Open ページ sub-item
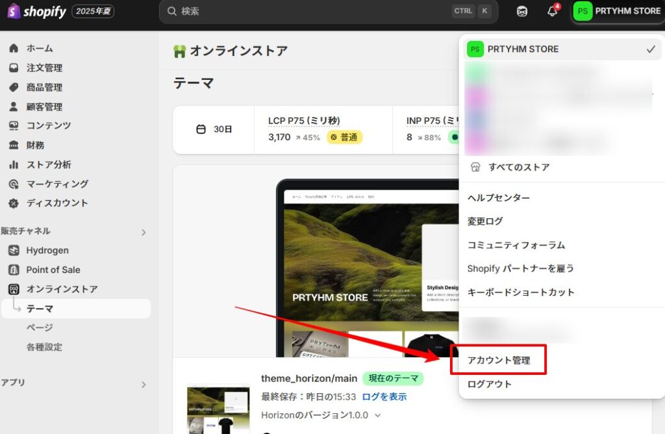 point(40,327)
